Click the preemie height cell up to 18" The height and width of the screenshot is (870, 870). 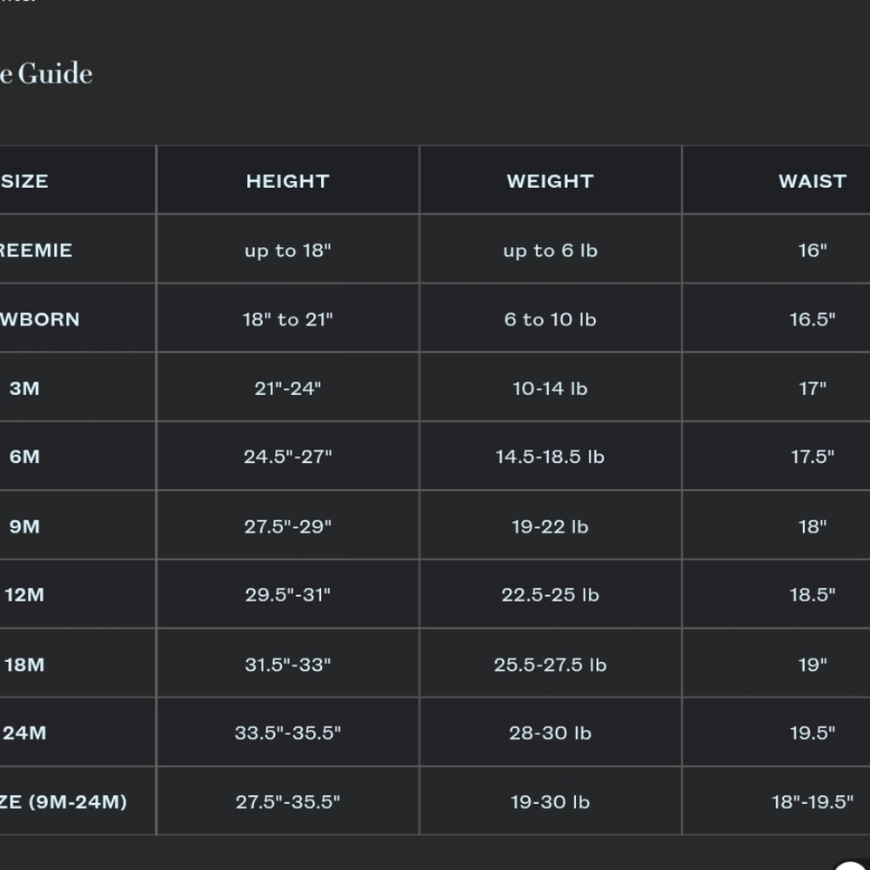pyautogui.click(x=287, y=251)
